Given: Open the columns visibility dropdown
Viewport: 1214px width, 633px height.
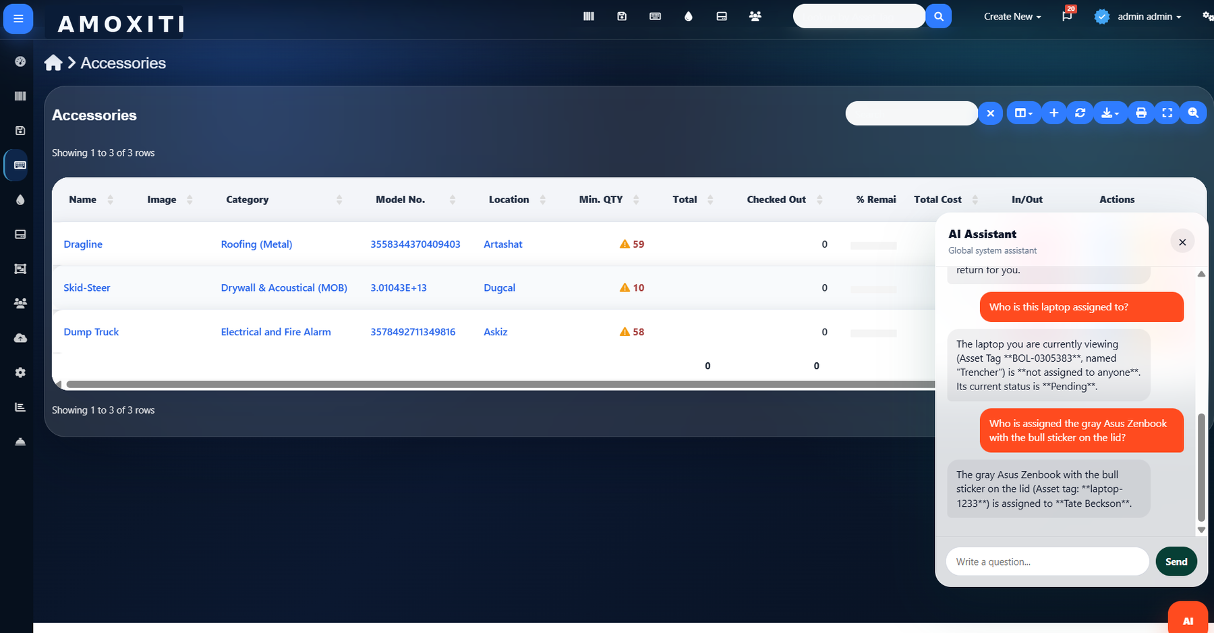Looking at the screenshot, I should [x=1024, y=113].
